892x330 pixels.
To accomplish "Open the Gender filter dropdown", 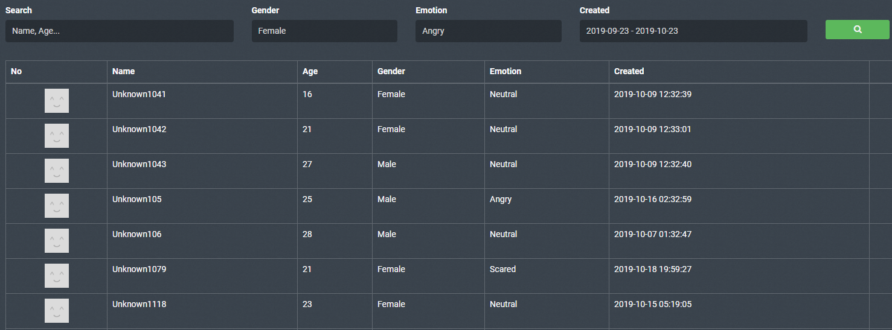I will coord(324,31).
